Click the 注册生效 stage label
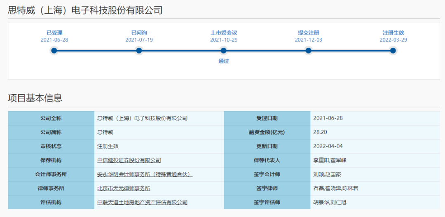 (x=393, y=33)
